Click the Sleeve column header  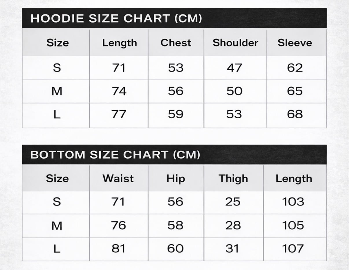point(295,43)
